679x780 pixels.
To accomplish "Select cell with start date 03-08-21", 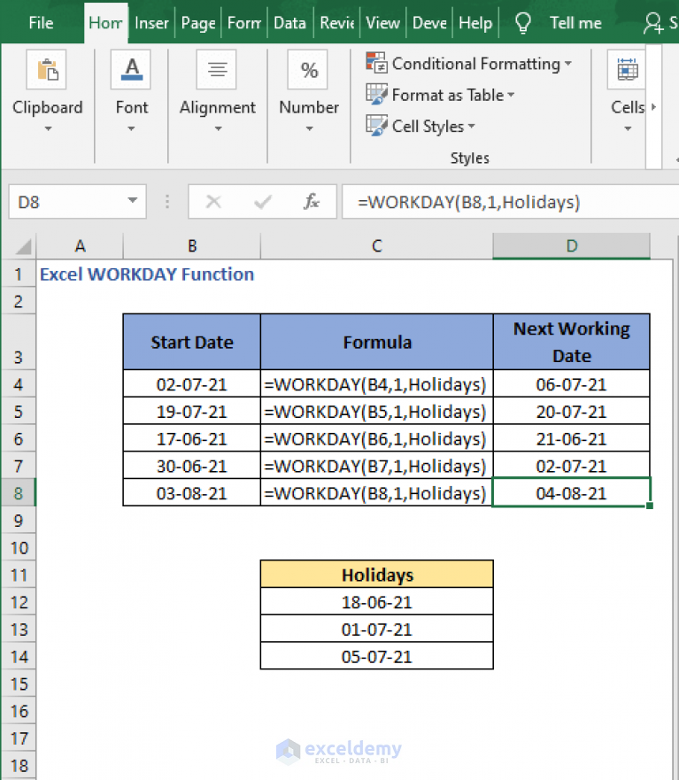I will coord(192,493).
